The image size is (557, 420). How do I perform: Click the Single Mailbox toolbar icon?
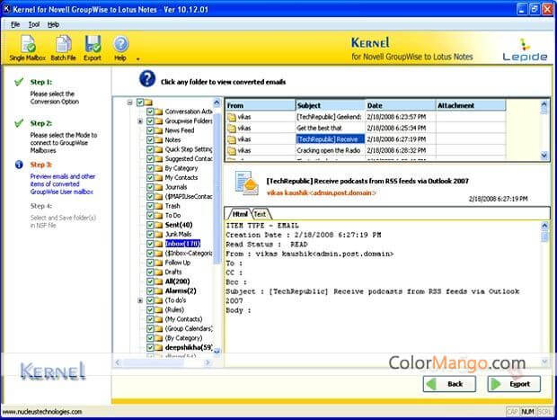click(28, 48)
